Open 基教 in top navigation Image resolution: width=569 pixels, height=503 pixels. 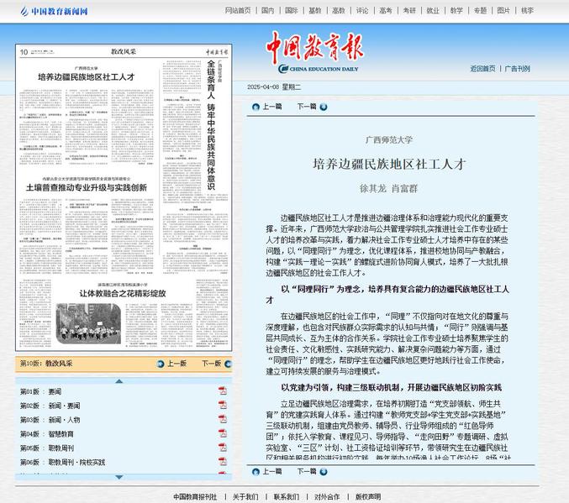coord(315,11)
